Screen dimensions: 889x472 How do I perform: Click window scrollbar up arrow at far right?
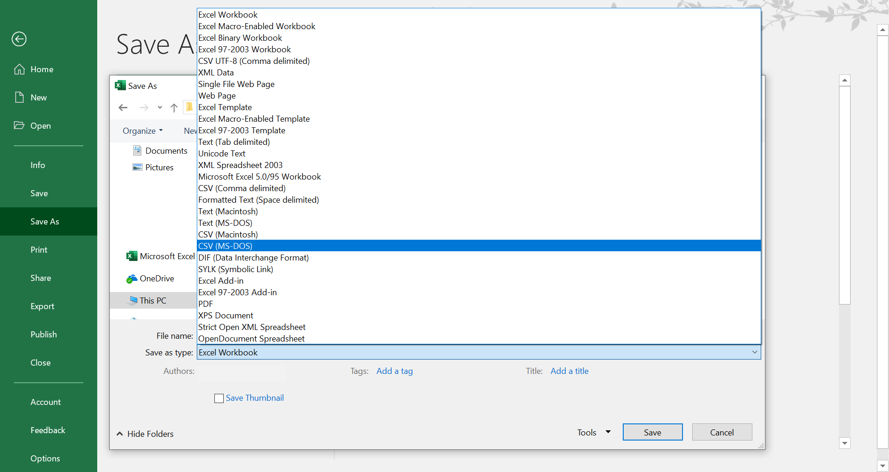point(883,30)
